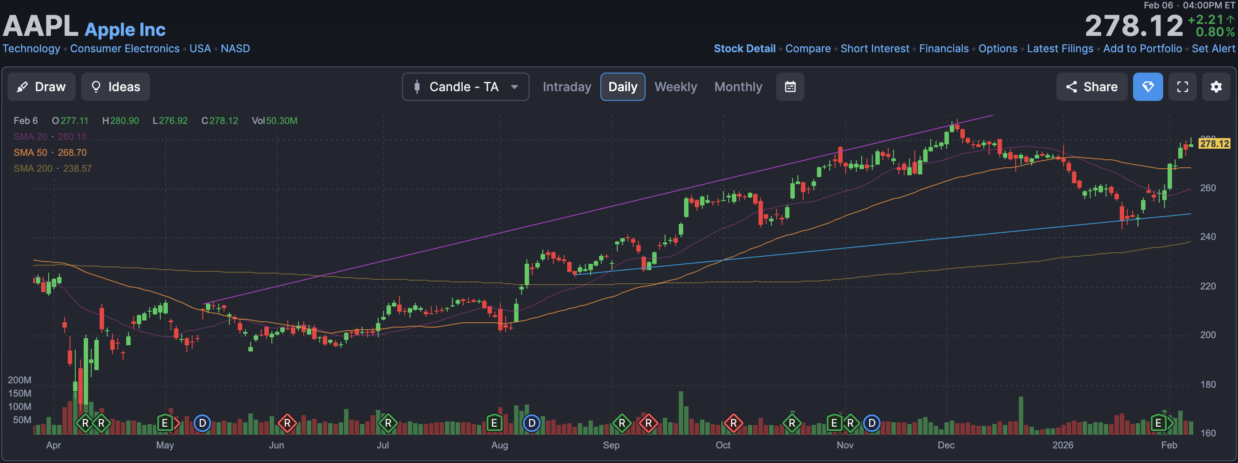
Task: Switch to Weekly timeframe
Action: point(675,87)
